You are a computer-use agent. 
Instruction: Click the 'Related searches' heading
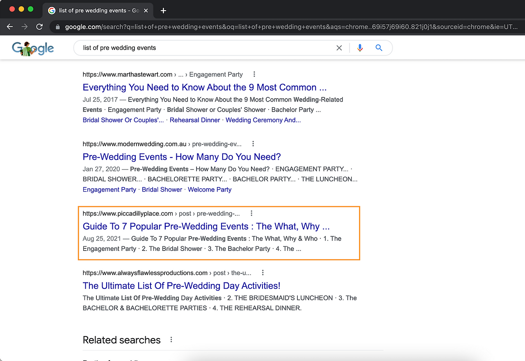pos(122,340)
